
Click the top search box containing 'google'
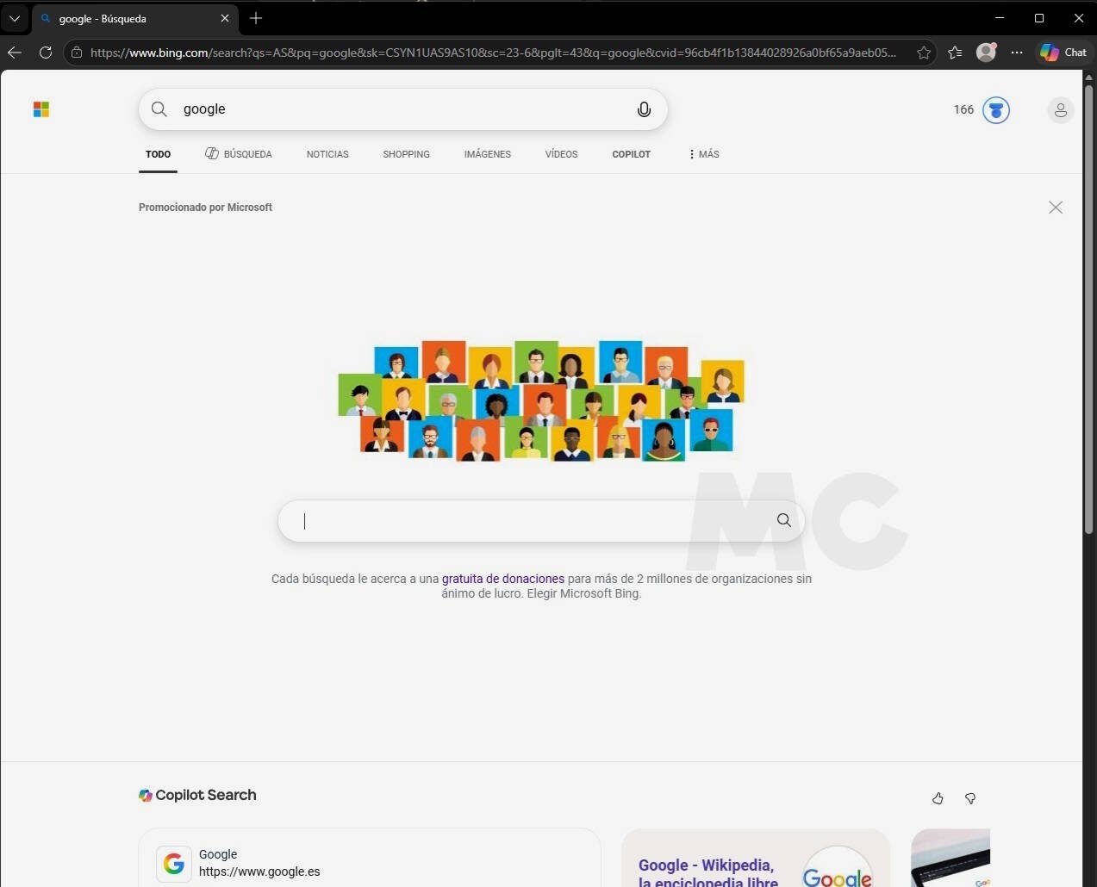coord(403,109)
